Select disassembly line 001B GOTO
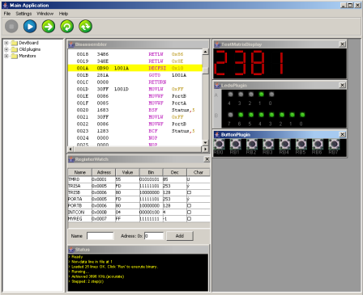363x295 pixels. coord(135,75)
